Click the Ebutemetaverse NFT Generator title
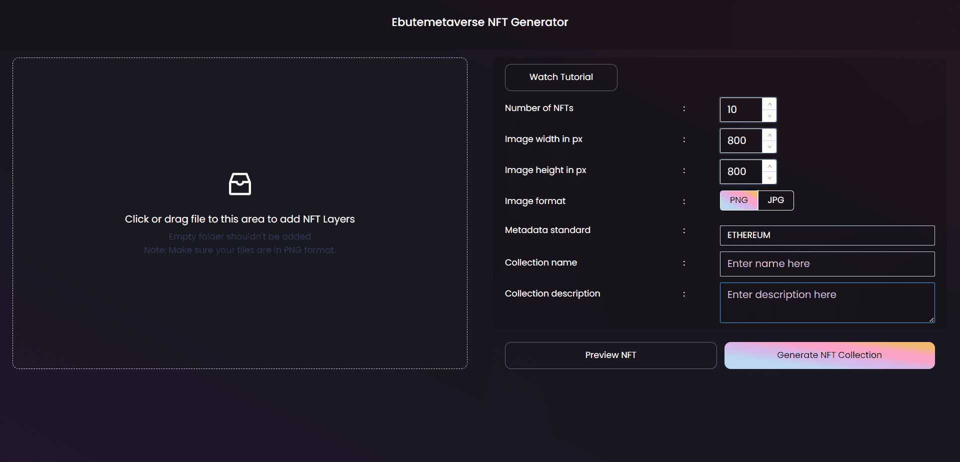Image resolution: width=960 pixels, height=462 pixels. pos(479,22)
